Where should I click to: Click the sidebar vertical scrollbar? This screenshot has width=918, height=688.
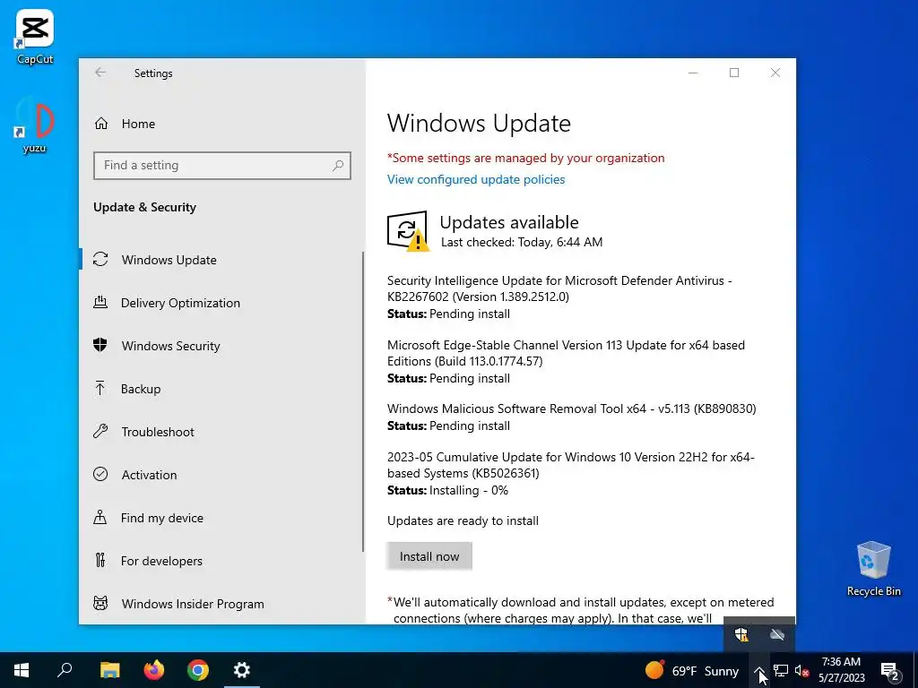363,401
